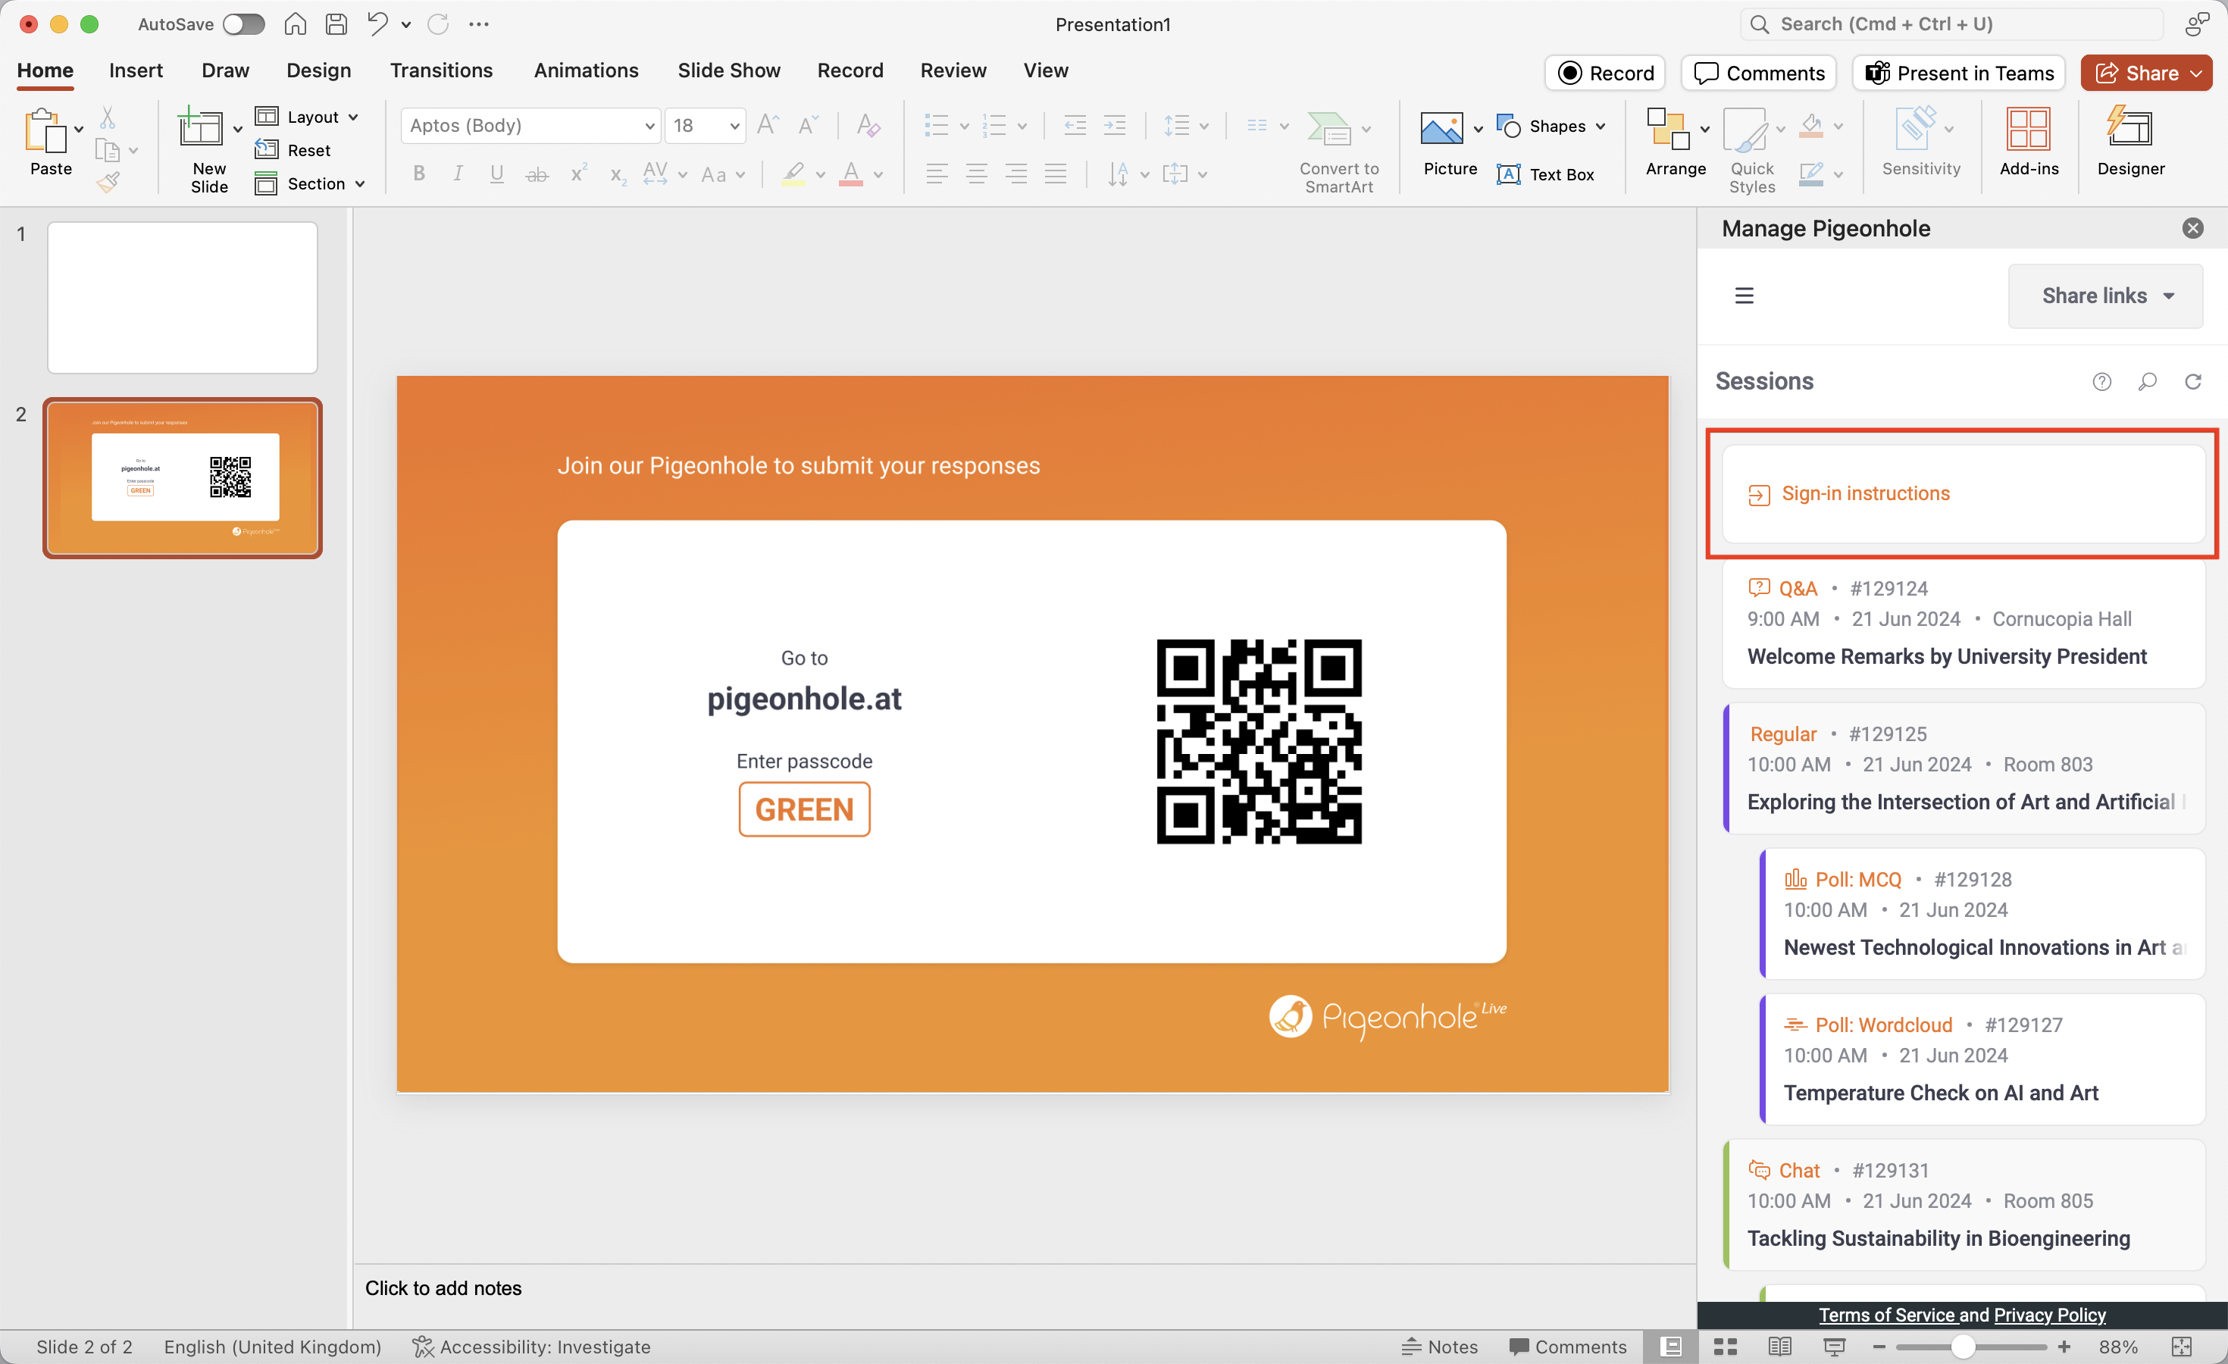Click the Fit slide to window icon
The height and width of the screenshot is (1364, 2228).
(x=2181, y=1346)
